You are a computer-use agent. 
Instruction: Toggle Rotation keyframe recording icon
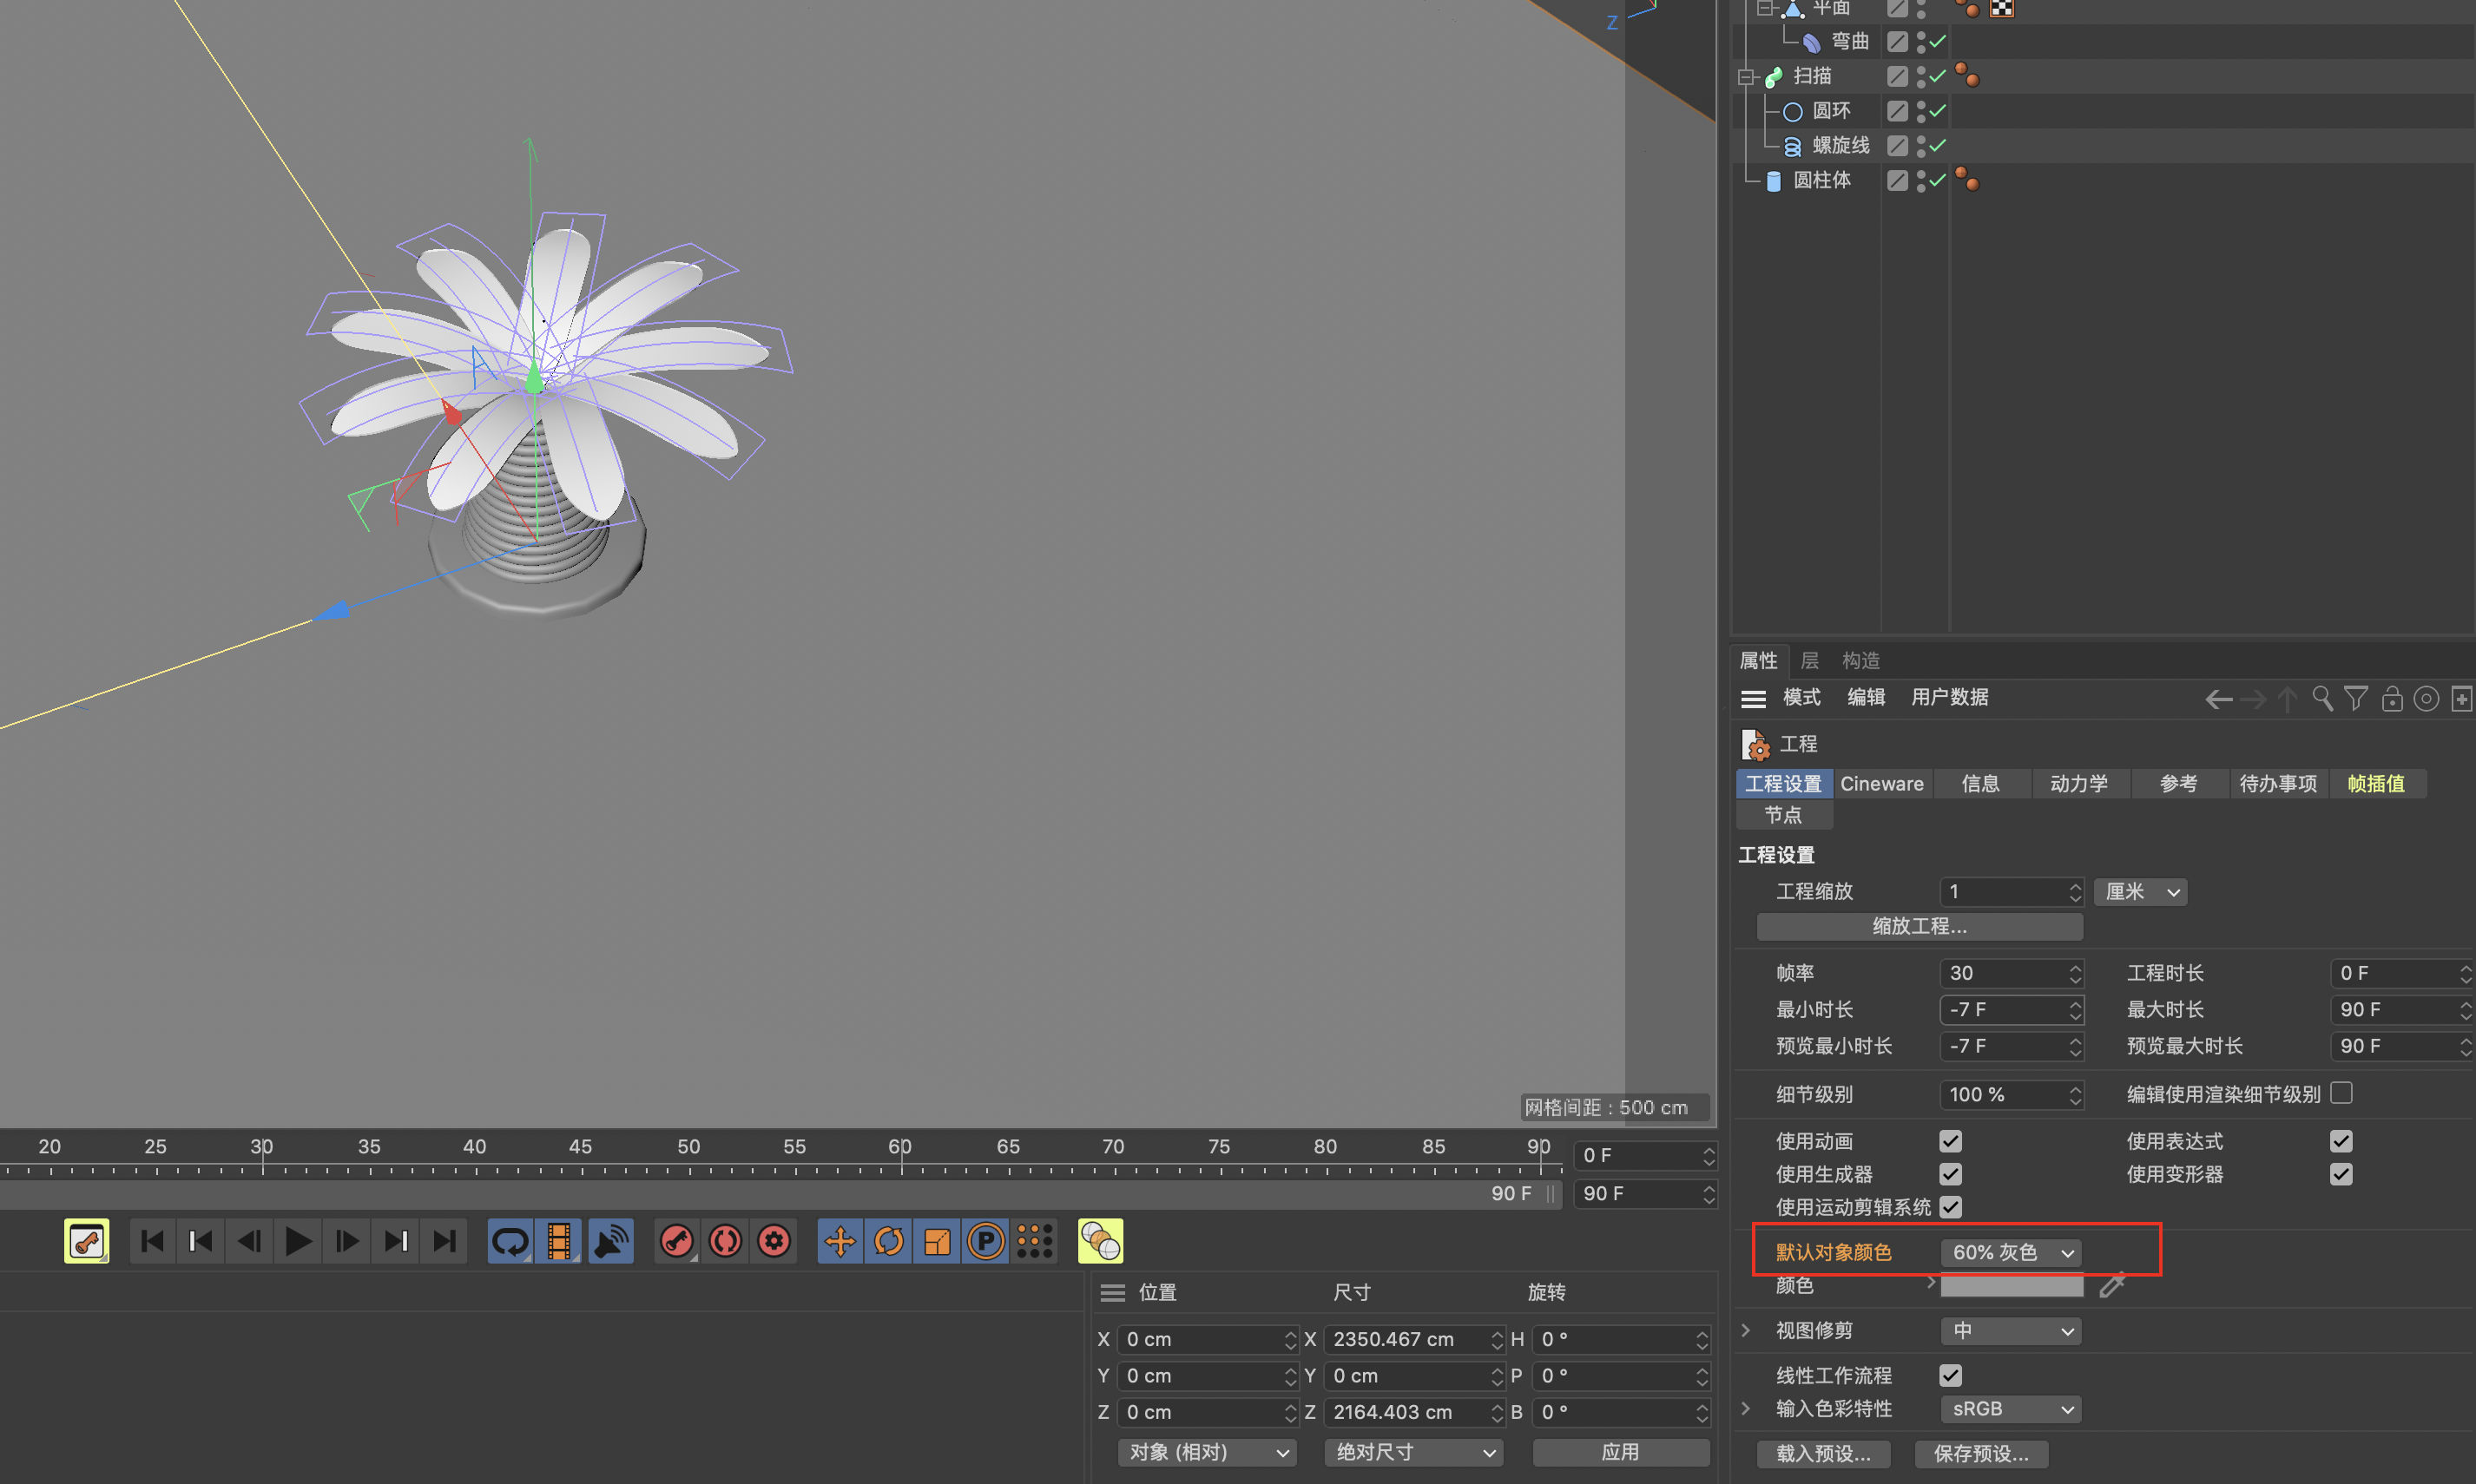click(x=888, y=1241)
